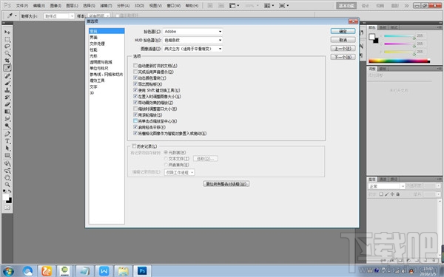Viewport: 444px width, 277px height.
Task: Open Photoshop from the Windows taskbar
Action: [x=142, y=271]
